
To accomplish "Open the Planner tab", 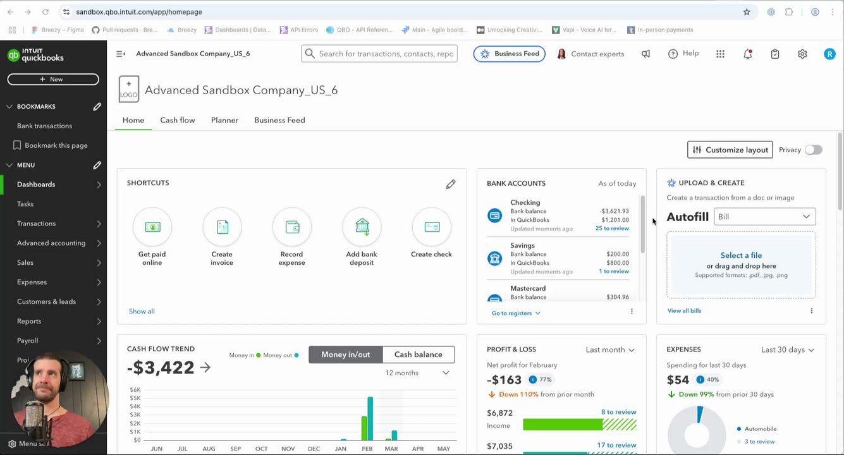I will click(224, 120).
